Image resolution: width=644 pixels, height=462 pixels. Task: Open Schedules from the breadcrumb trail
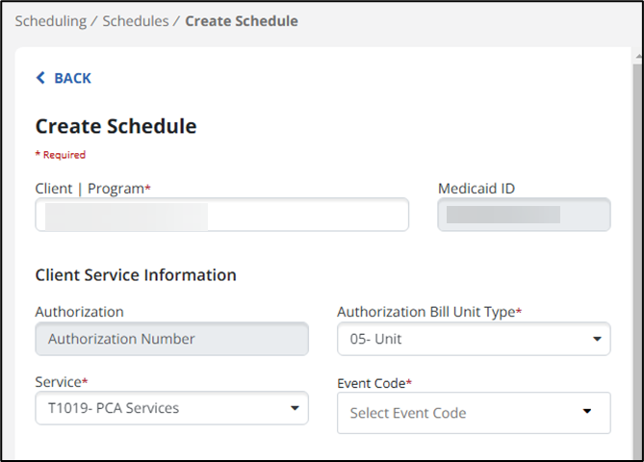[x=138, y=20]
